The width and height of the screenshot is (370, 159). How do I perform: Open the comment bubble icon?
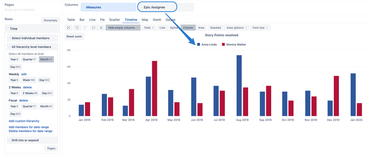(93, 28)
